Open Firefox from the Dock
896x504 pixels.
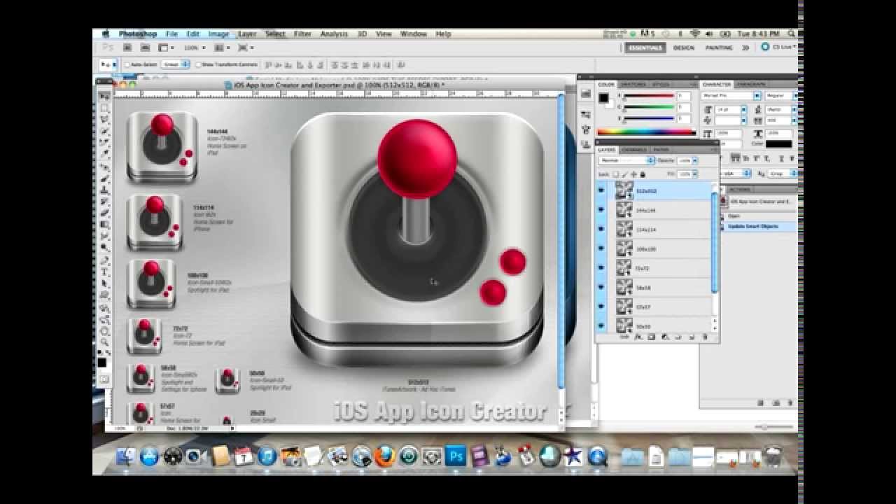coord(384,457)
